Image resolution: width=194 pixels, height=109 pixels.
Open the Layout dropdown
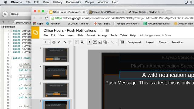coord(151,42)
